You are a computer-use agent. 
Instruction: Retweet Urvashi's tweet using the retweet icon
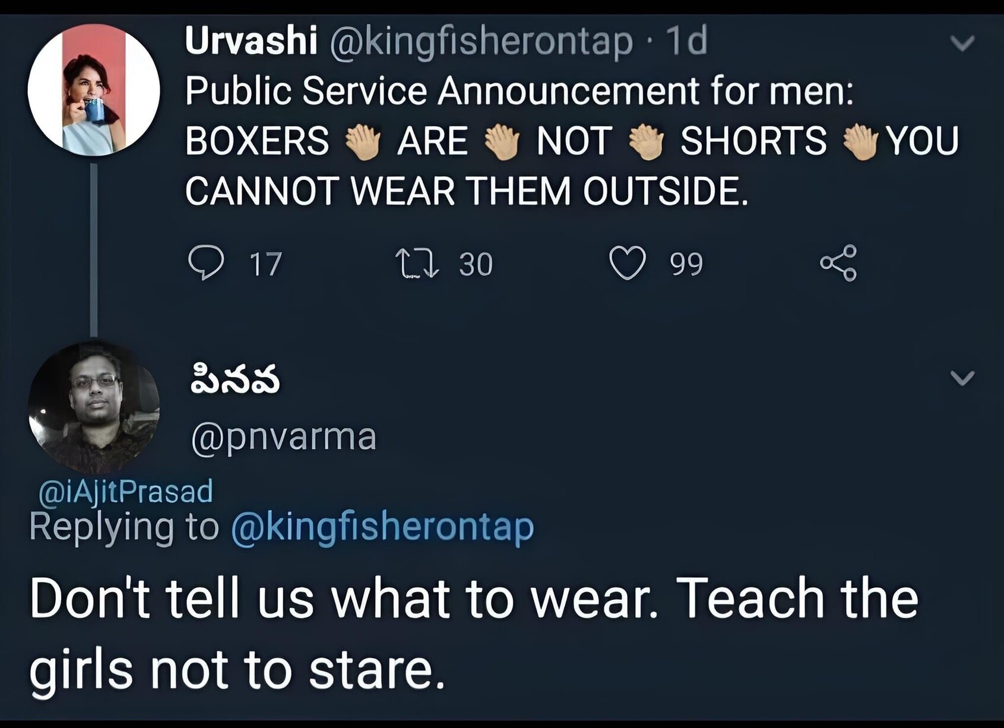[417, 264]
